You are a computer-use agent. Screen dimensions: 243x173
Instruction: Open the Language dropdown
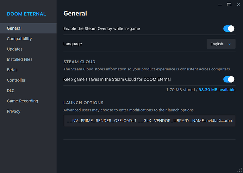tap(220, 44)
